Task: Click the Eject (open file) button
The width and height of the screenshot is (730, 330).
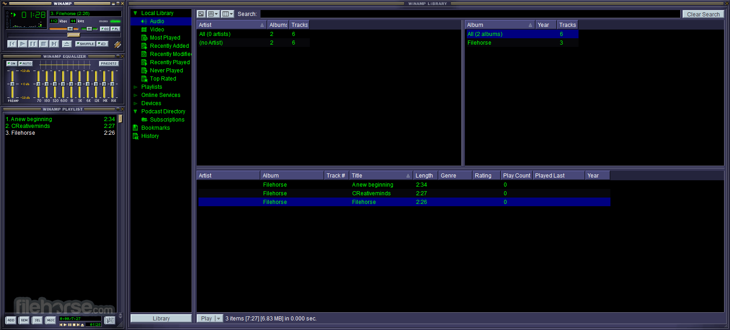Action: [x=67, y=44]
